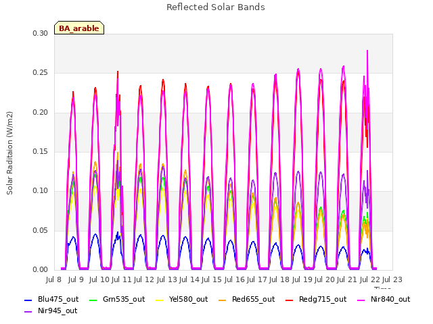Viewport: 433px width, 324px height.
Task: Click the Jul 11 x-axis date label
Action: pos(122,279)
